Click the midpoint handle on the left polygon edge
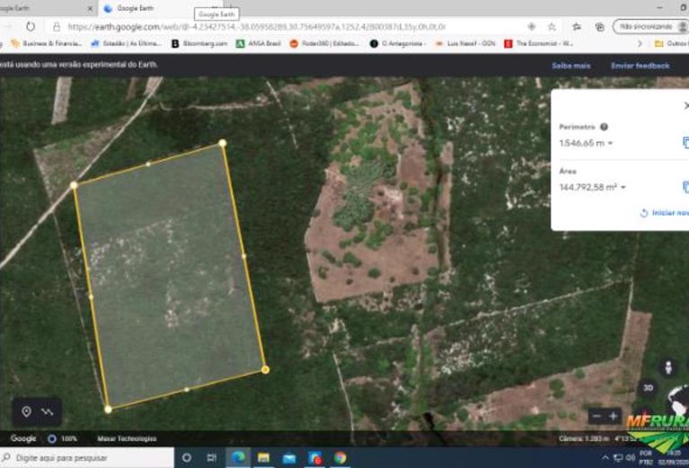689x468 pixels. click(x=91, y=297)
